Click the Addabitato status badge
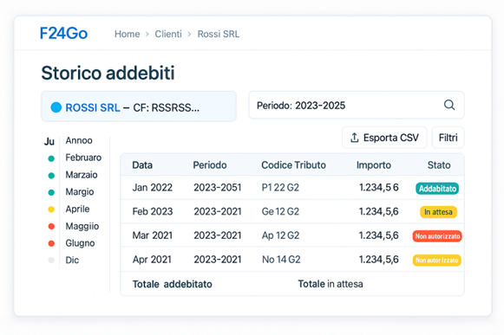Image resolution: width=504 pixels, height=335 pixels. [x=437, y=189]
